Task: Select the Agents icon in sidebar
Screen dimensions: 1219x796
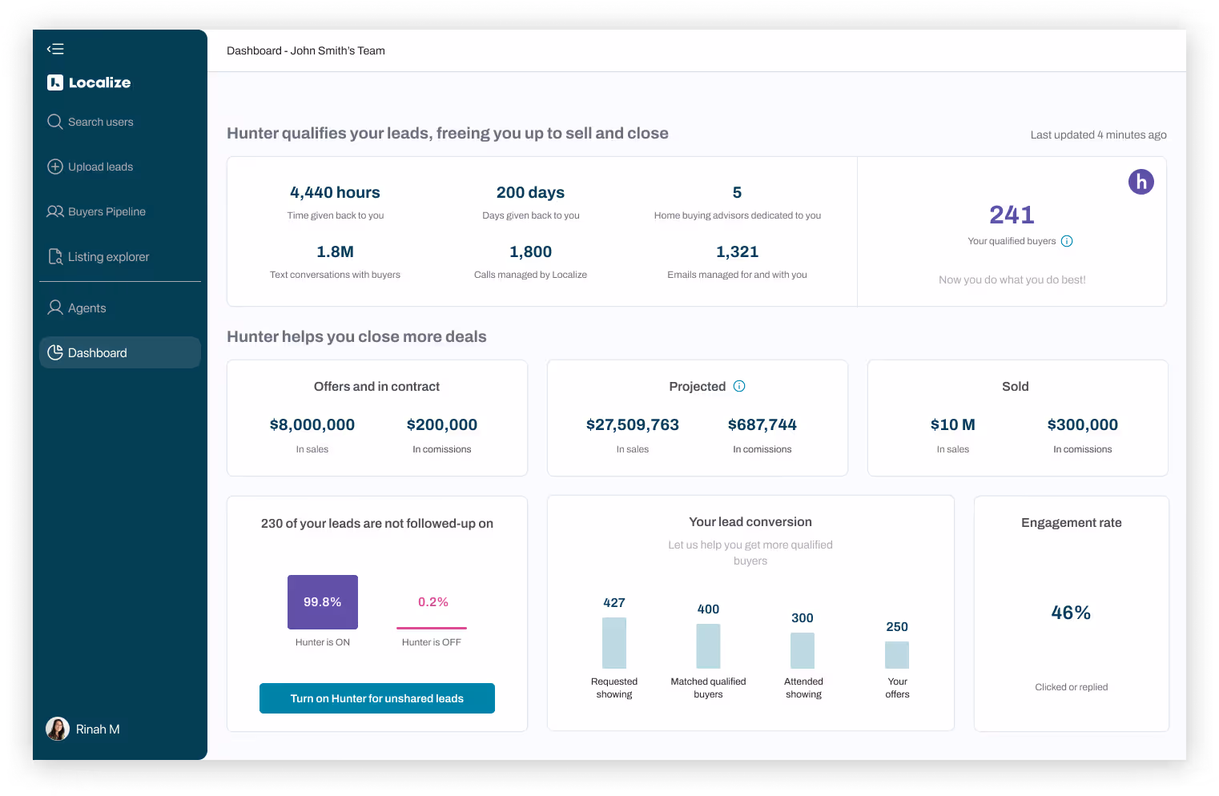Action: pos(55,308)
